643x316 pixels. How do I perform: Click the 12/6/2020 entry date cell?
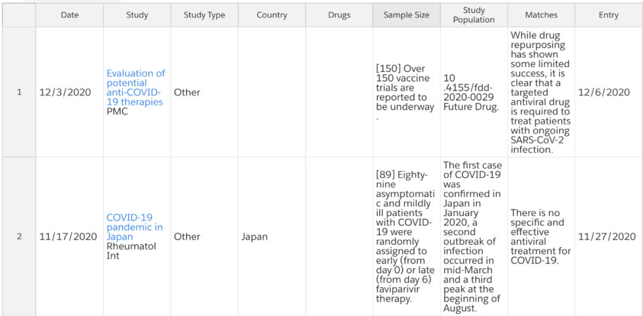(x=604, y=92)
